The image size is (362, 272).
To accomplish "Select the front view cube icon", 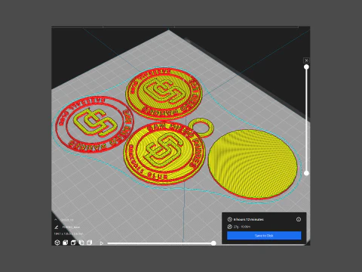I will click(65, 243).
